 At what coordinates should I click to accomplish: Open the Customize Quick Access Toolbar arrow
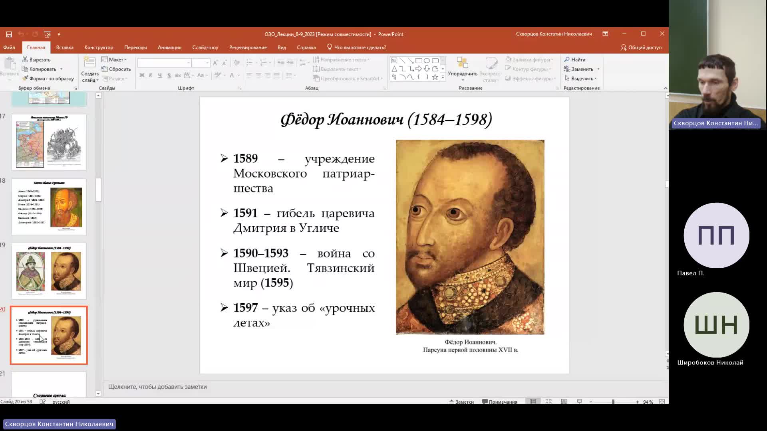pyautogui.click(x=59, y=34)
